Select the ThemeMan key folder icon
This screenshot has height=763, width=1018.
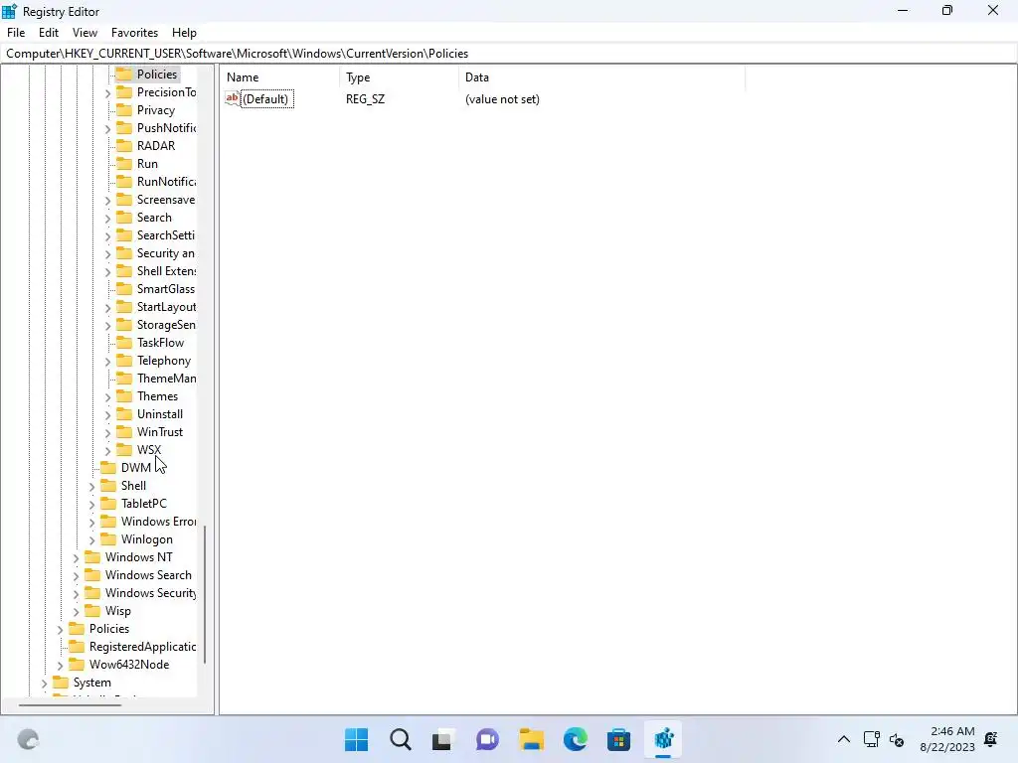point(124,379)
